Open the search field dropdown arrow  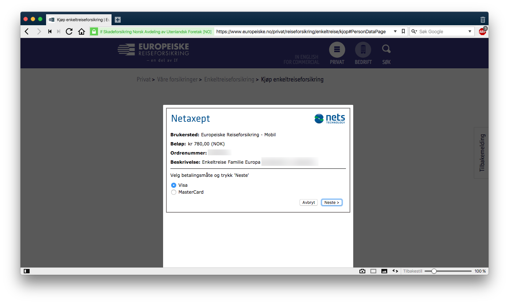[x=470, y=31]
